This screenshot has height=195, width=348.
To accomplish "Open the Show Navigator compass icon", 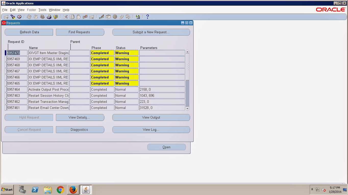I will click(19, 17).
